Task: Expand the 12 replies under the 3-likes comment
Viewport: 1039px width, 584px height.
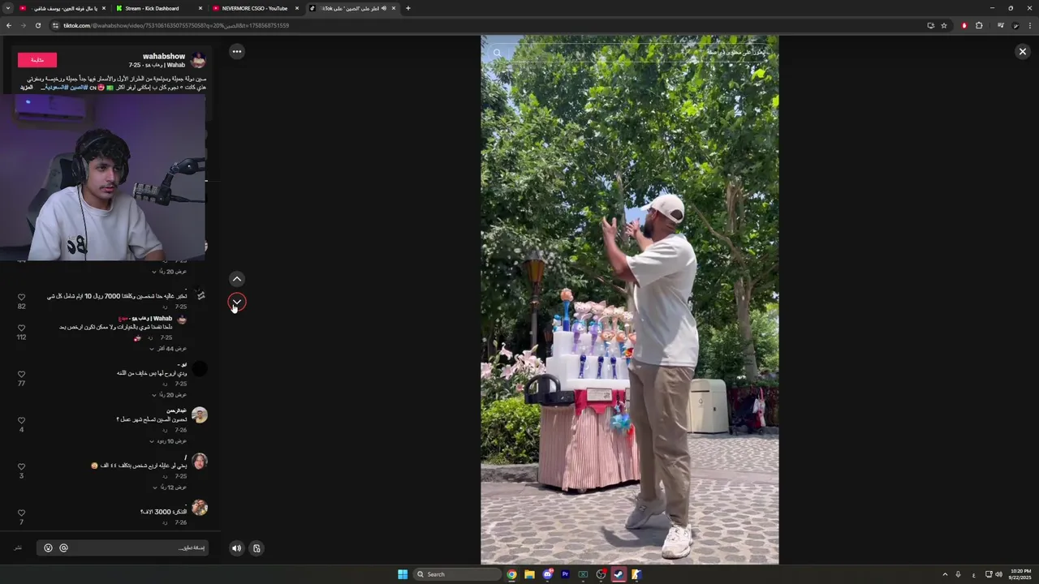Action: pos(168,487)
